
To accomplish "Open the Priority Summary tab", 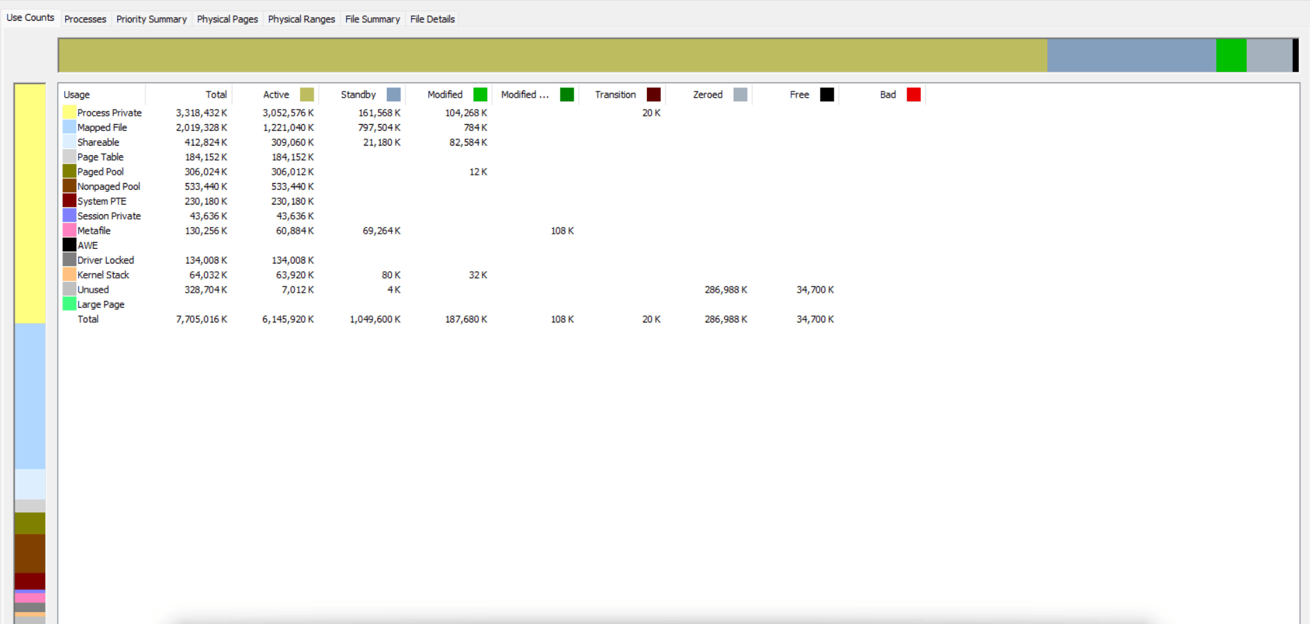I will click(x=151, y=19).
